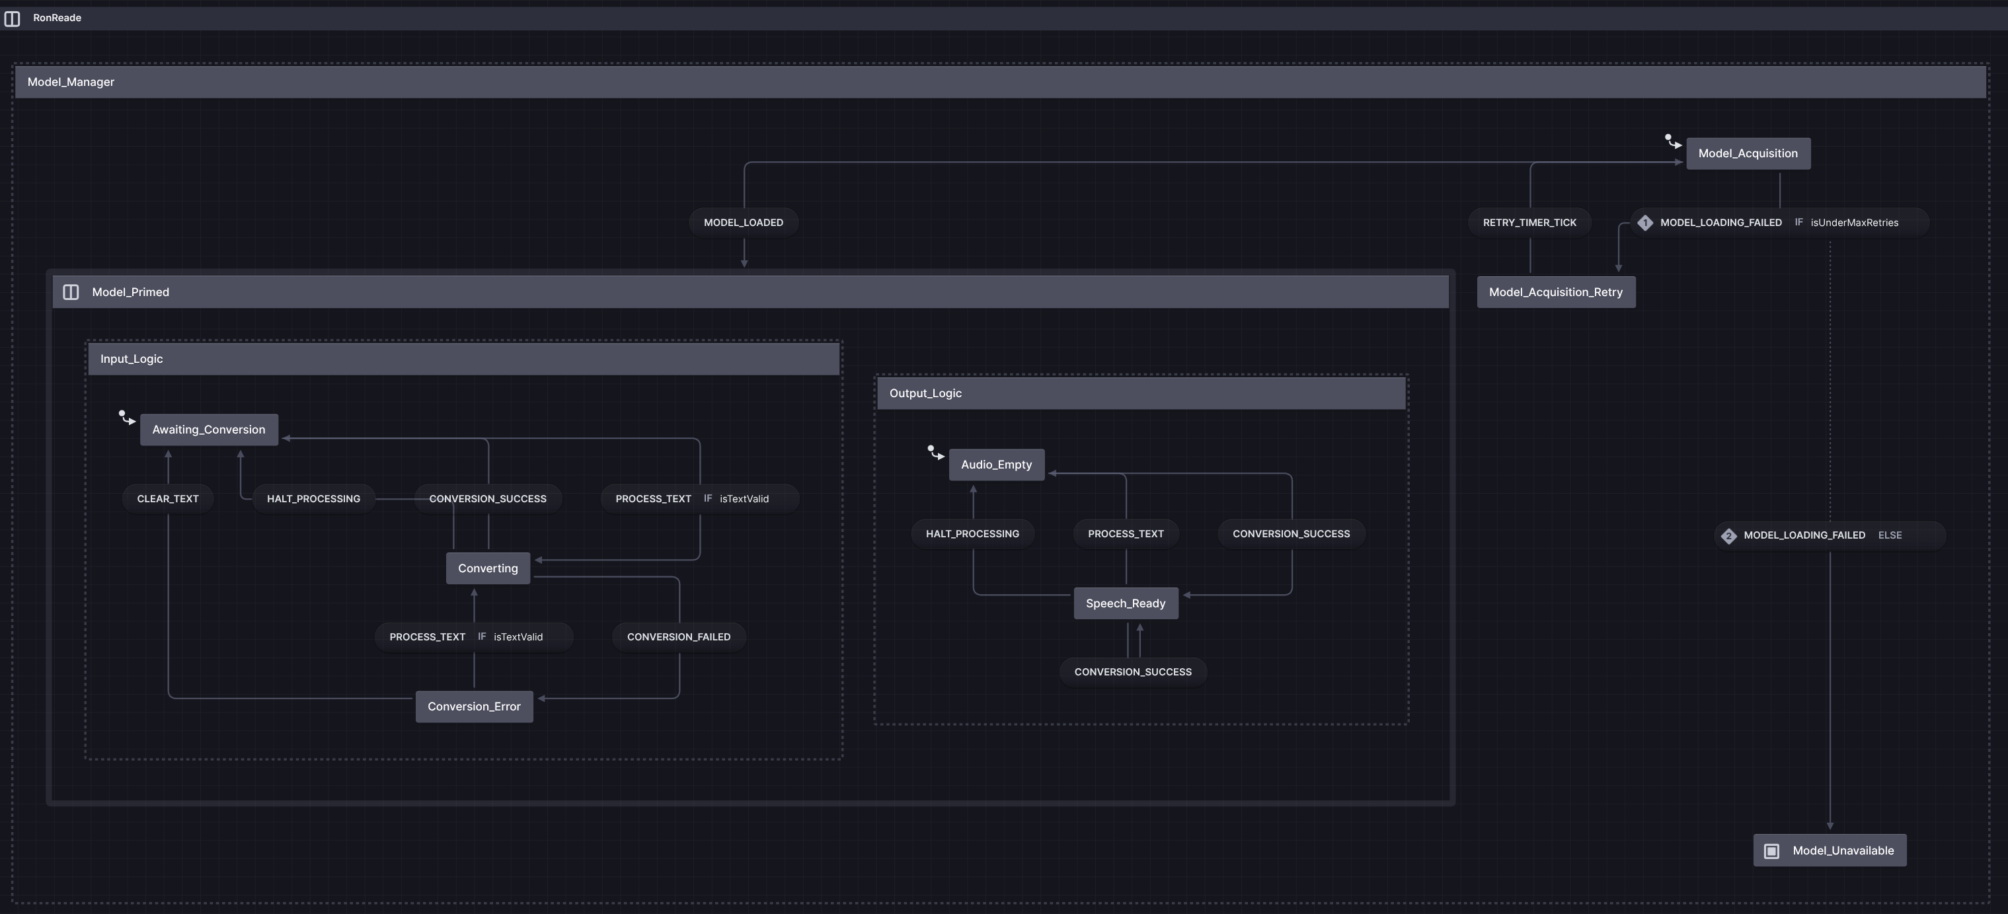This screenshot has width=2008, height=914.
Task: Click the RETRY_TIMER_TICK event label
Action: (1529, 222)
